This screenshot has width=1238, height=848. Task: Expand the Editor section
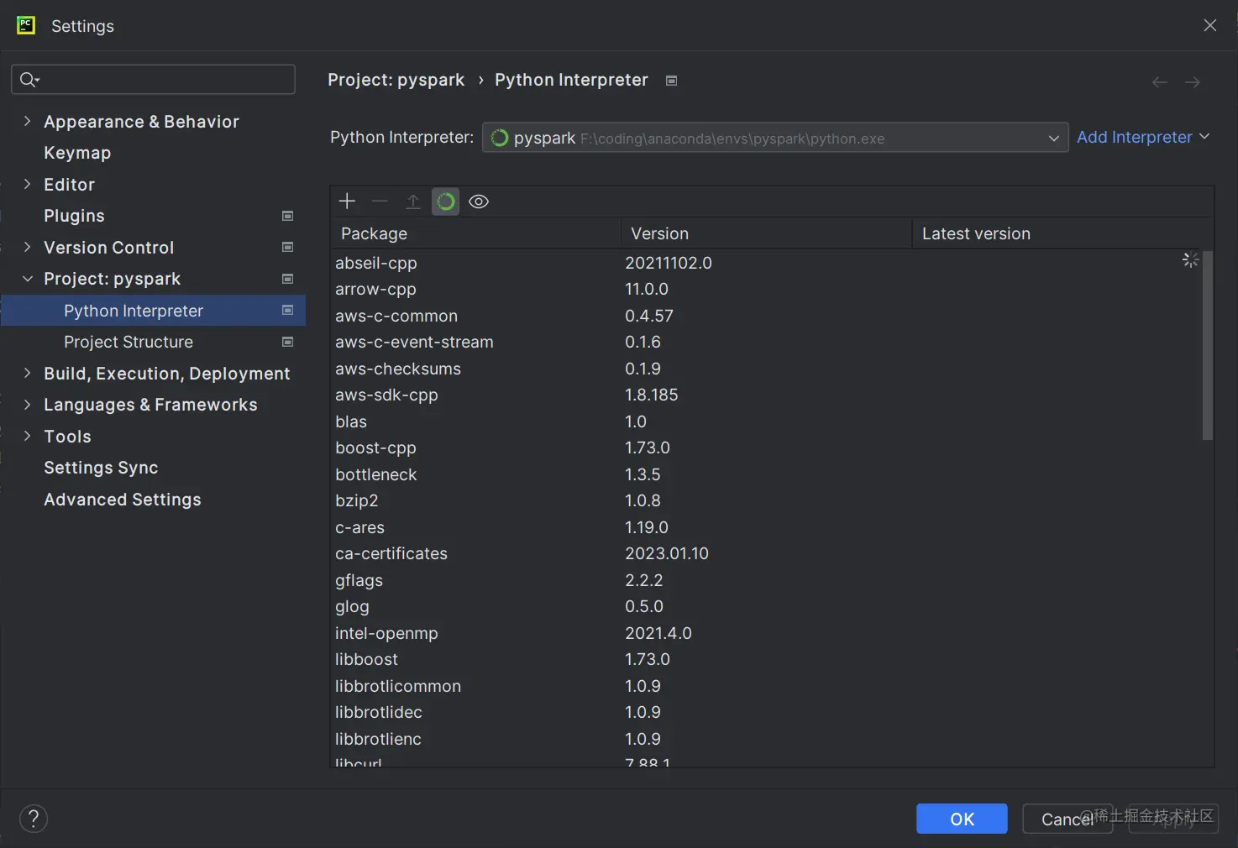click(x=27, y=184)
